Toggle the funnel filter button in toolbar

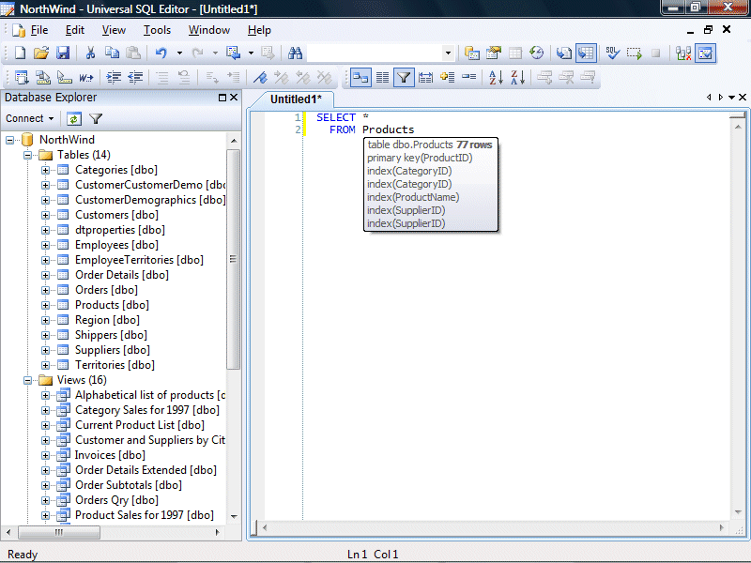pos(404,78)
